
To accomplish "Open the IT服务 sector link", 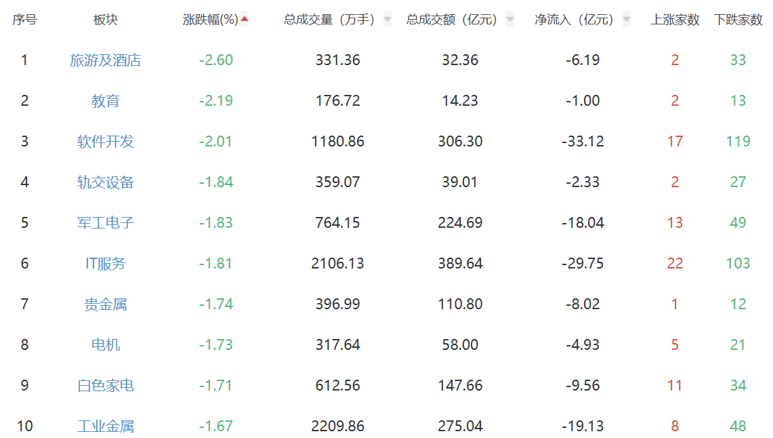I will click(x=105, y=264).
